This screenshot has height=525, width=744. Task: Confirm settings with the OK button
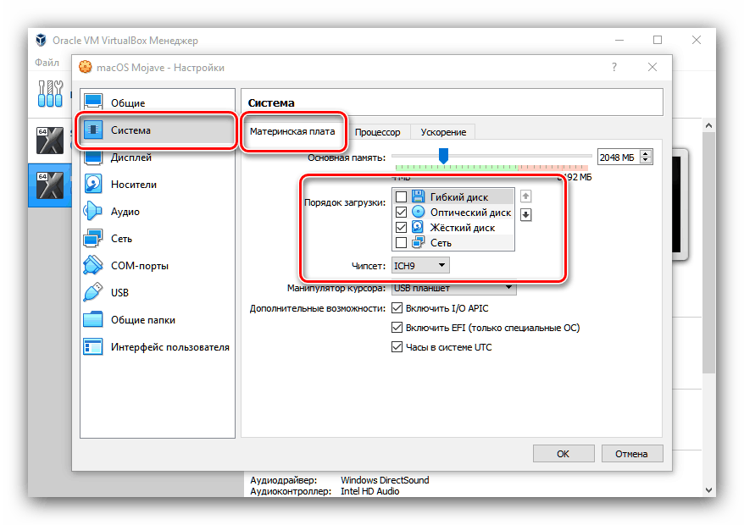[x=564, y=453]
